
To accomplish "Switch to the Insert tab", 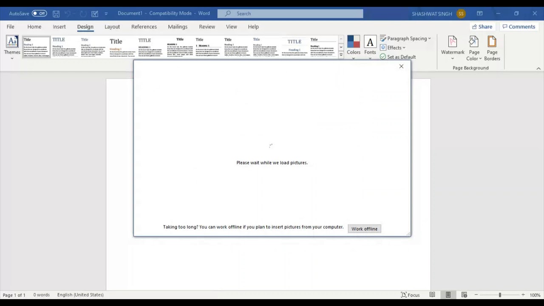I will (59, 27).
